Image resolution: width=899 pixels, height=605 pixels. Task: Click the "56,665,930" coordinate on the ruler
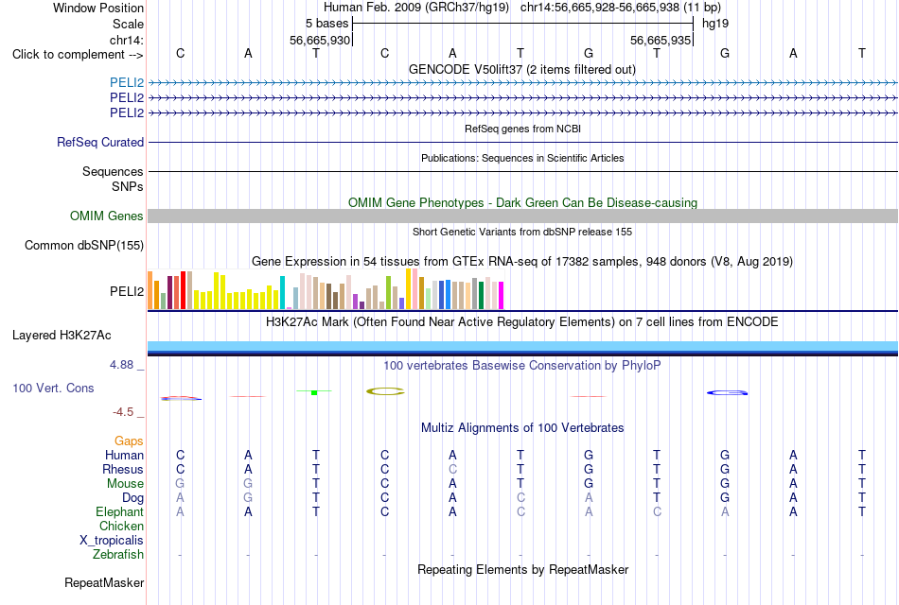tap(319, 40)
